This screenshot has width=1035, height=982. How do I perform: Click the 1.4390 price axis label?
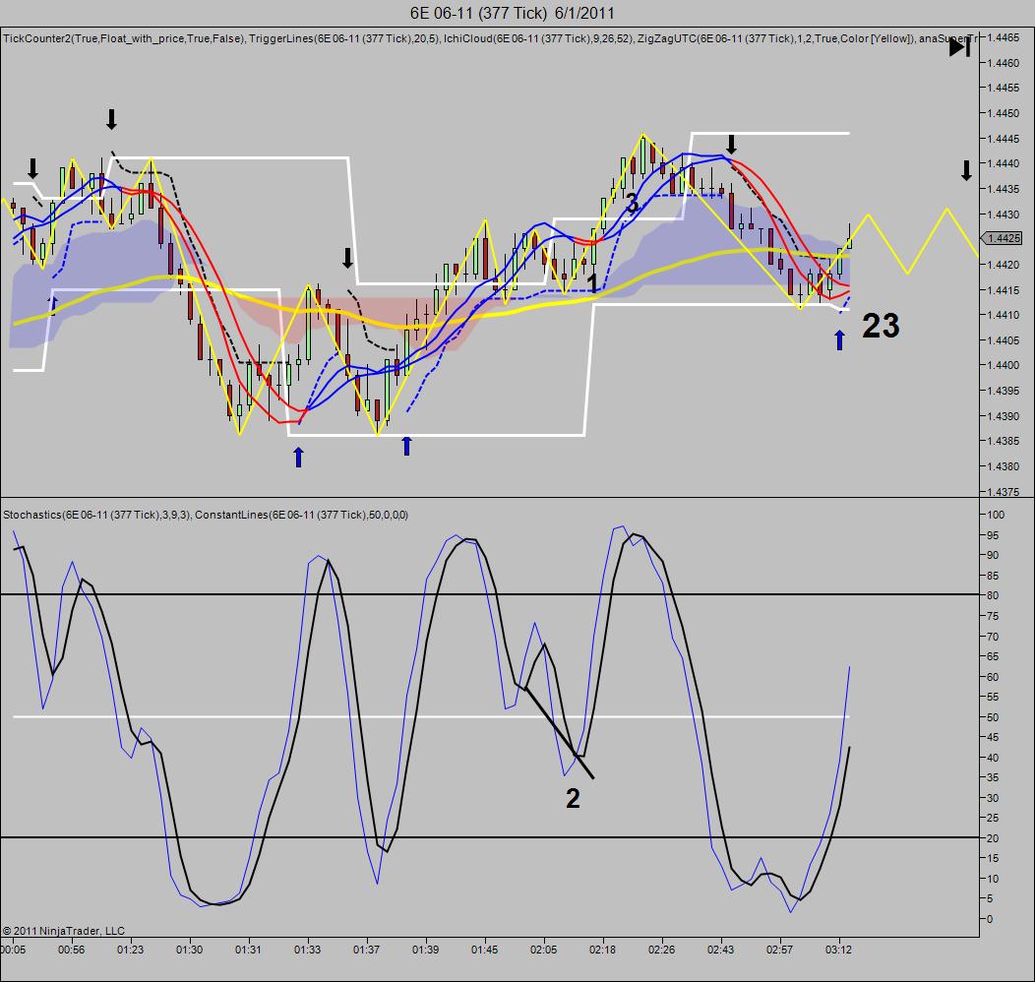(x=1004, y=416)
